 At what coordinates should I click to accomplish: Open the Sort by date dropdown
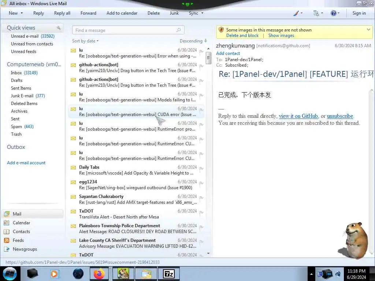pyautogui.click(x=85, y=41)
